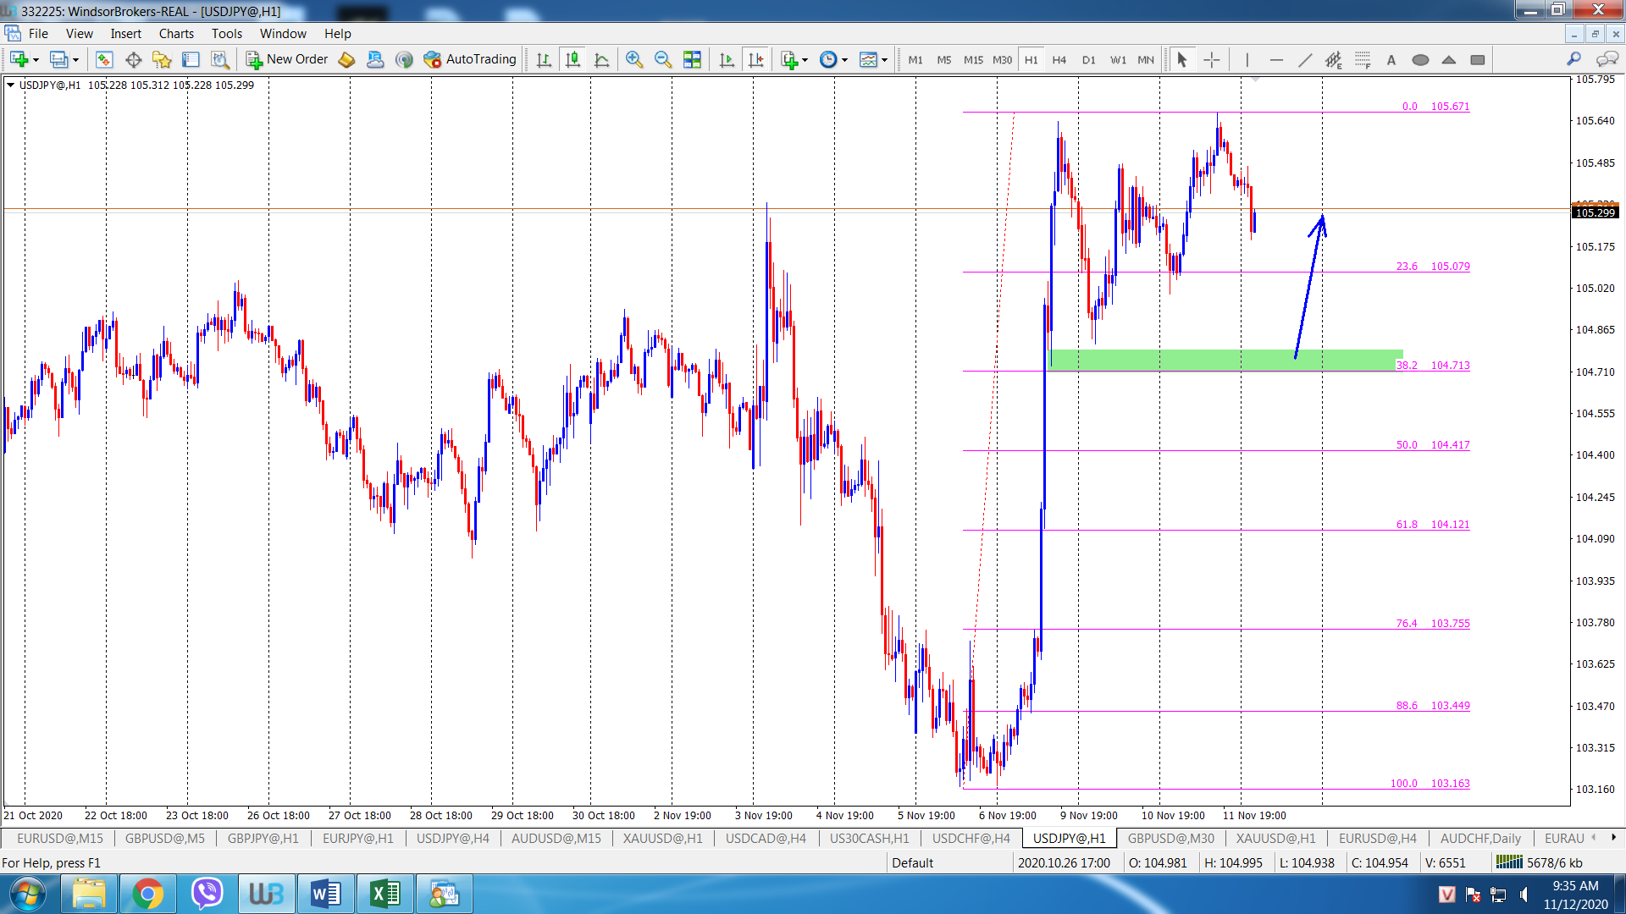Toggle chart Auto Scroll
The image size is (1626, 914).
click(x=727, y=59)
